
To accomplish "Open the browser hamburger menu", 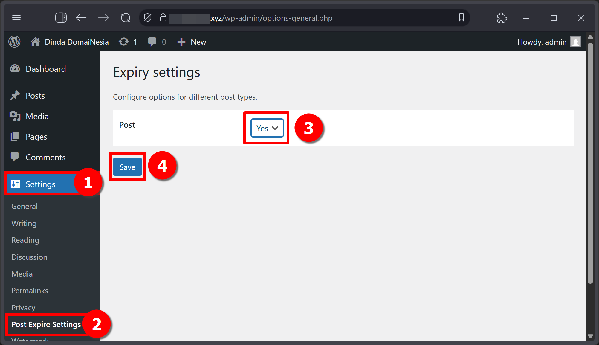I will tap(16, 18).
